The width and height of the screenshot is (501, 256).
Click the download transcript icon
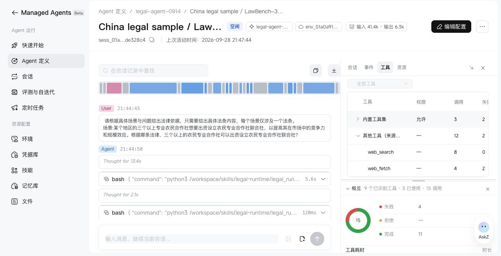(334, 71)
